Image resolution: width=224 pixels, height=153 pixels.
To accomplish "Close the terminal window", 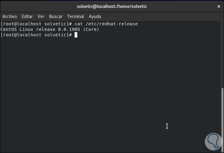I will (x=219, y=6).
